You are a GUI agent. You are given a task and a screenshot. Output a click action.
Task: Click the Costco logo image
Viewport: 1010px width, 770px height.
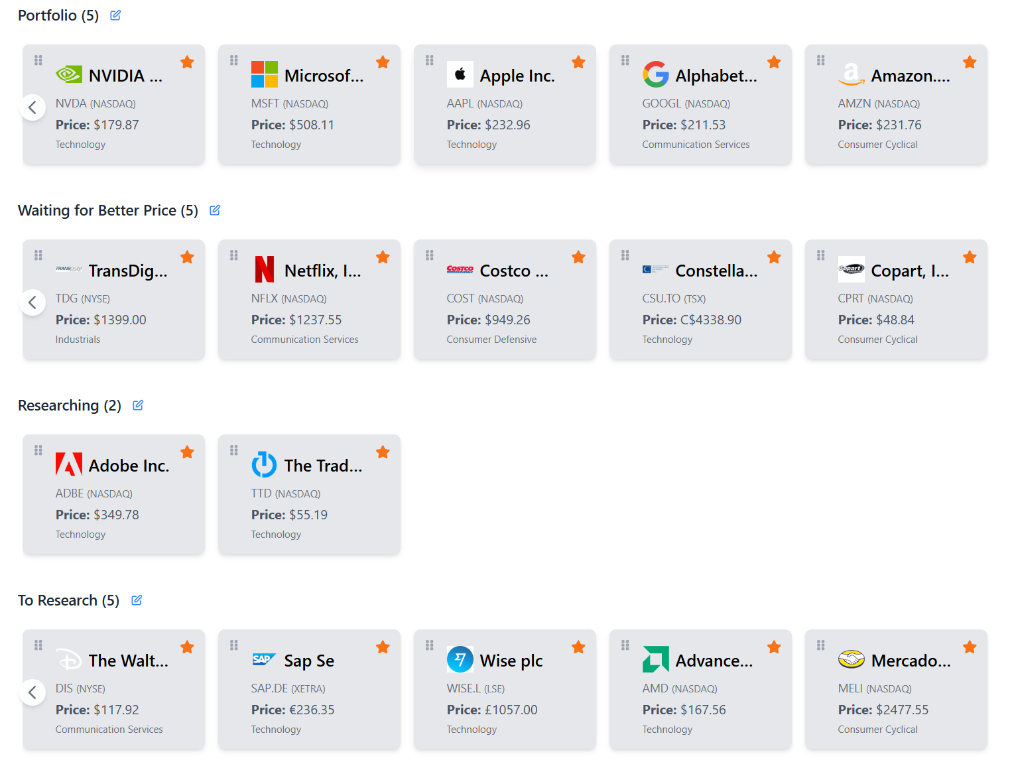click(460, 269)
